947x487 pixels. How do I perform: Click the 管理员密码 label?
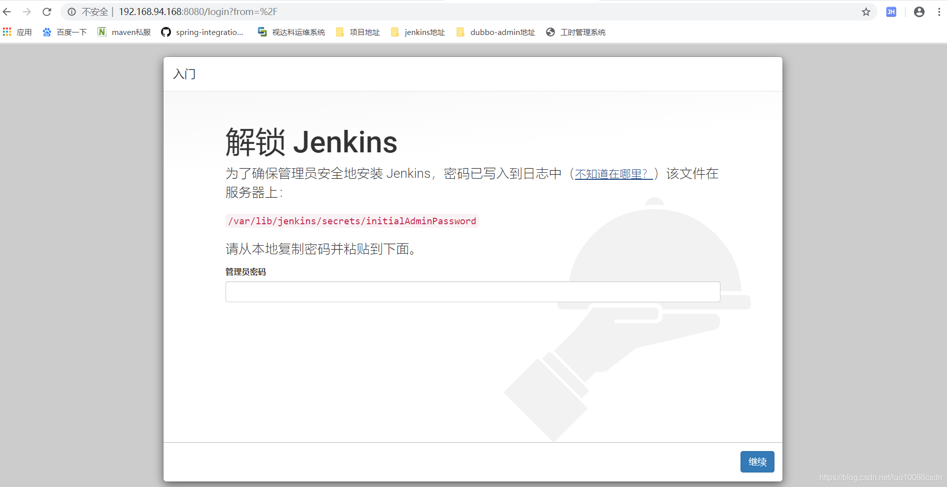coord(245,272)
